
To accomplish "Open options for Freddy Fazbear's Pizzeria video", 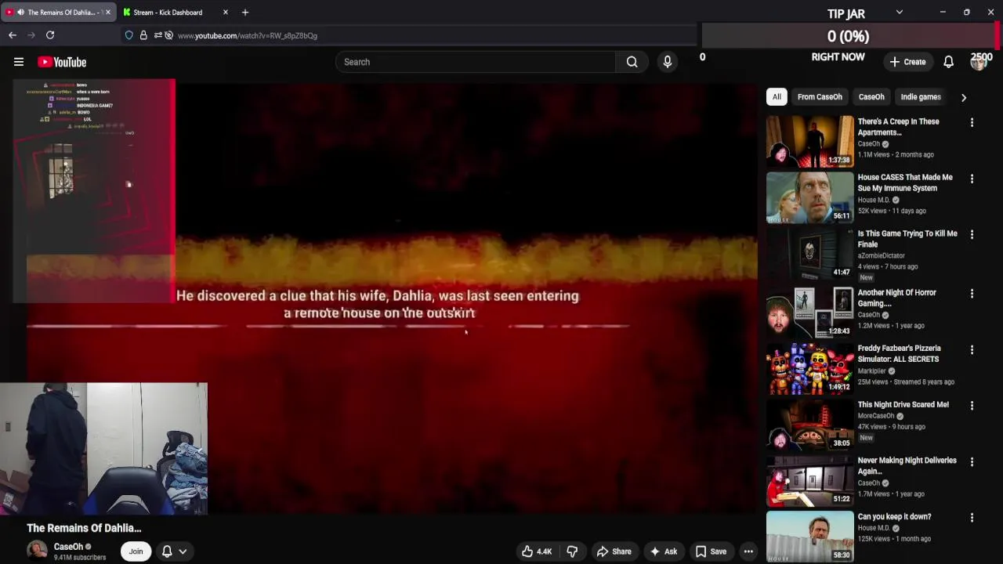I will tap(972, 349).
